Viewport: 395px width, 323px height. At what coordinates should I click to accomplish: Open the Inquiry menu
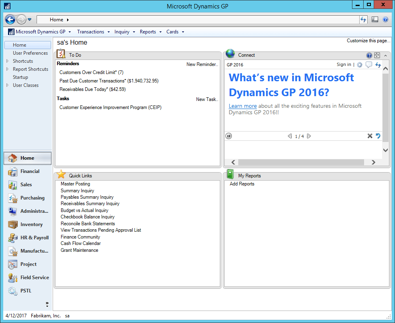point(125,32)
